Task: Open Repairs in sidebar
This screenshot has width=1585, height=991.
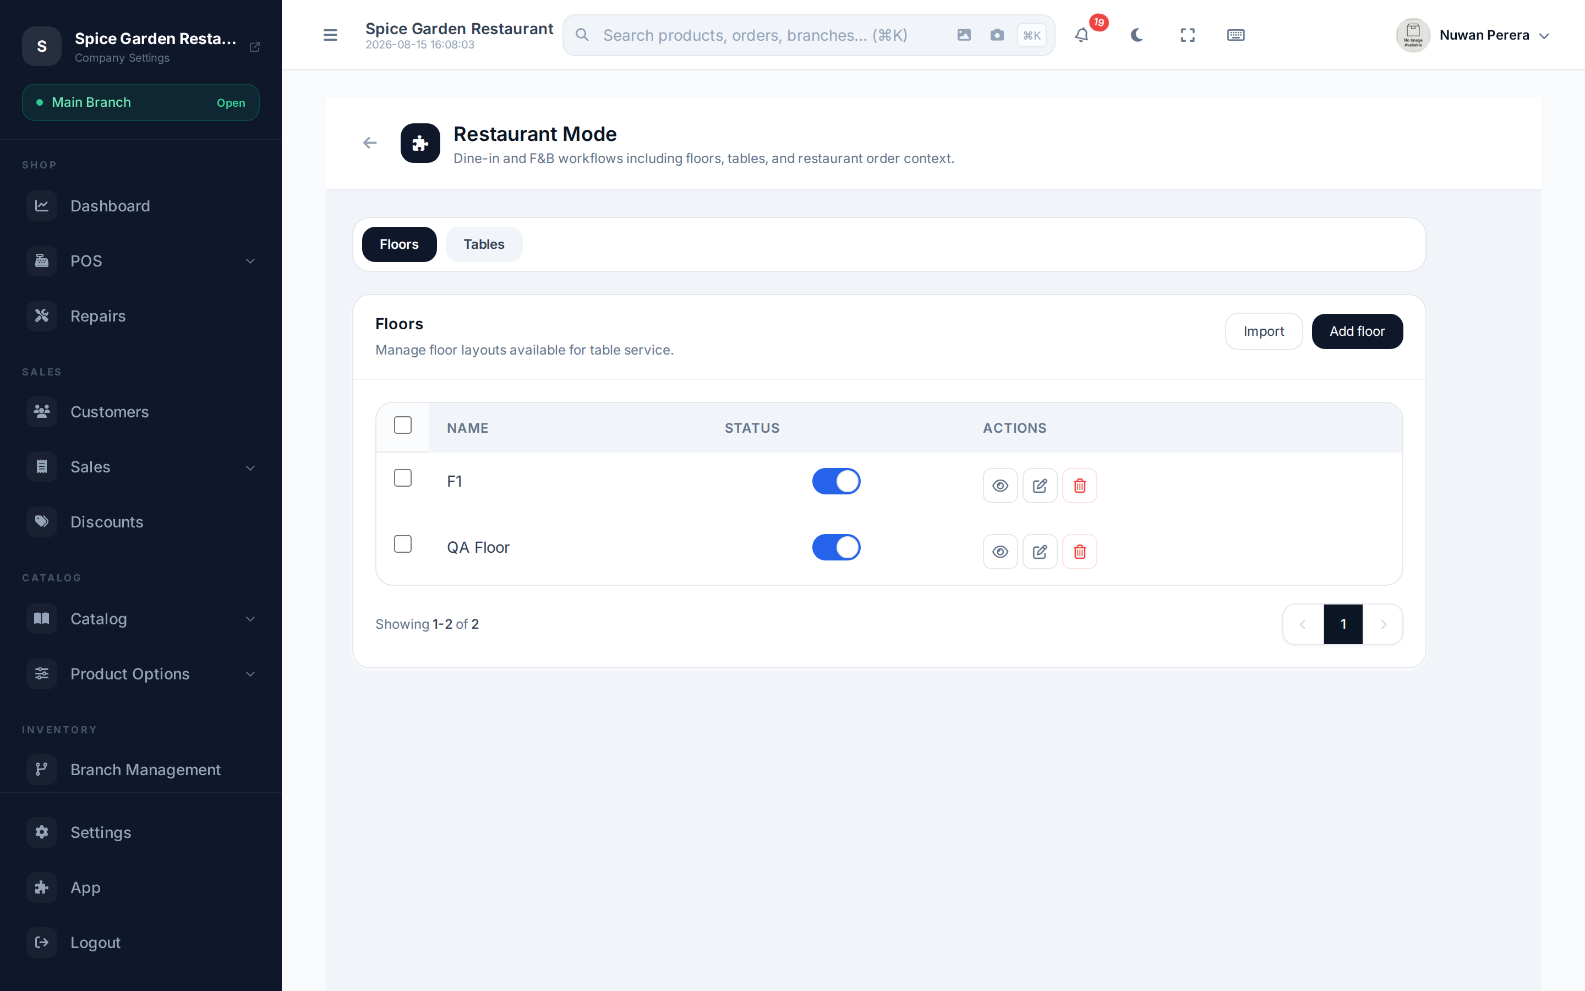Action: point(141,316)
